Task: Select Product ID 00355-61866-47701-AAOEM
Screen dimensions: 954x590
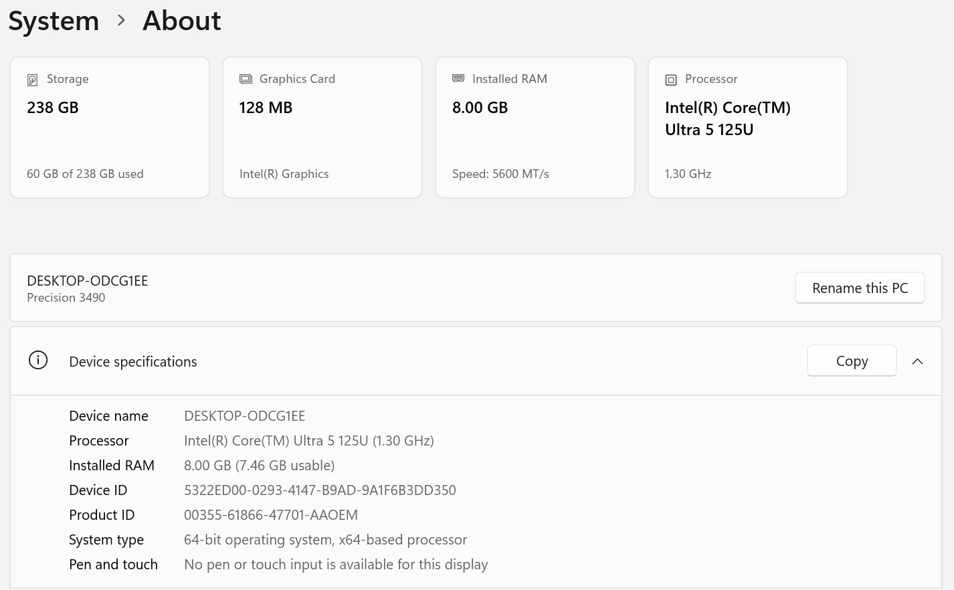Action: [271, 515]
